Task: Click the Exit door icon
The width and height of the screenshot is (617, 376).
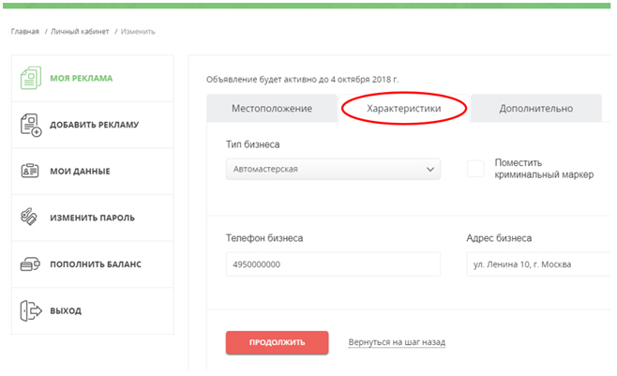Action: [x=30, y=310]
